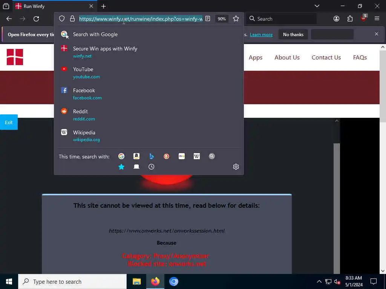Select the YouTube suggestion
386x289 pixels.
(149, 73)
